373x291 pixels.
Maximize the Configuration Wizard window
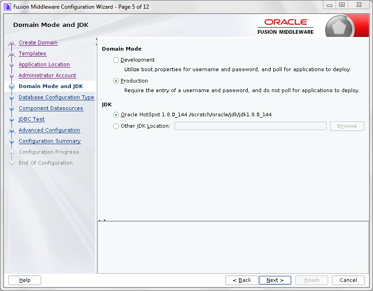click(342, 5)
